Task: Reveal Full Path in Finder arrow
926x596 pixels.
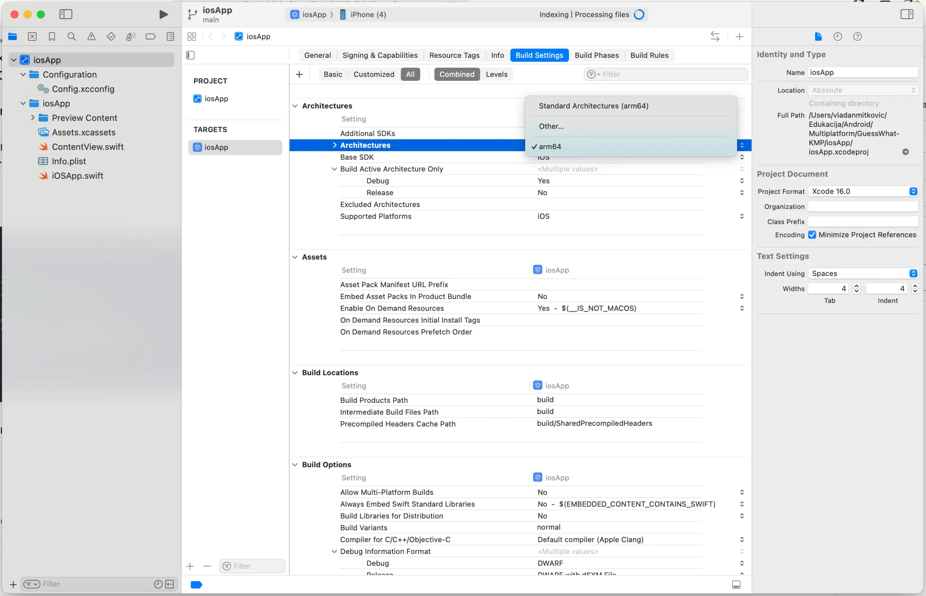Action: pyautogui.click(x=905, y=152)
